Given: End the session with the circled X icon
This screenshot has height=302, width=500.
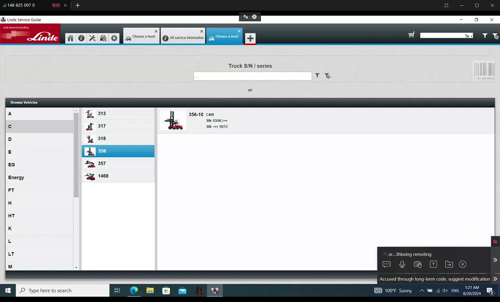Looking at the screenshot, I should pyautogui.click(x=463, y=264).
